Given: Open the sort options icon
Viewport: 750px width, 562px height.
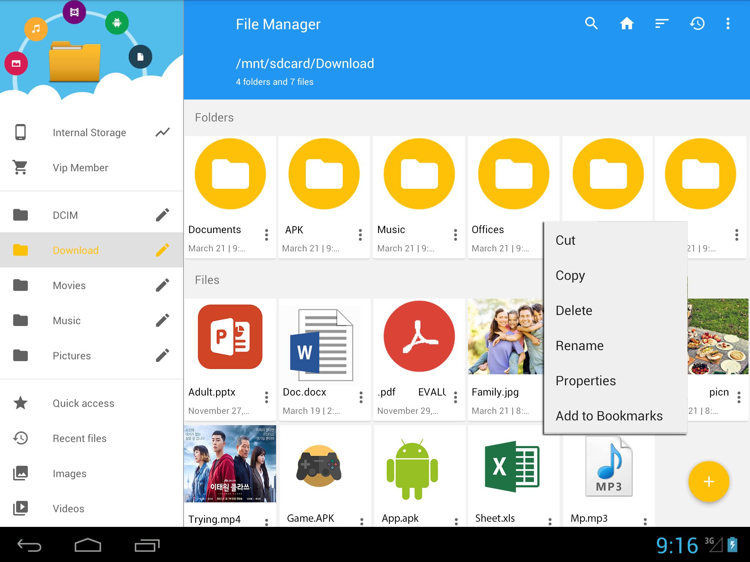Looking at the screenshot, I should pyautogui.click(x=662, y=24).
